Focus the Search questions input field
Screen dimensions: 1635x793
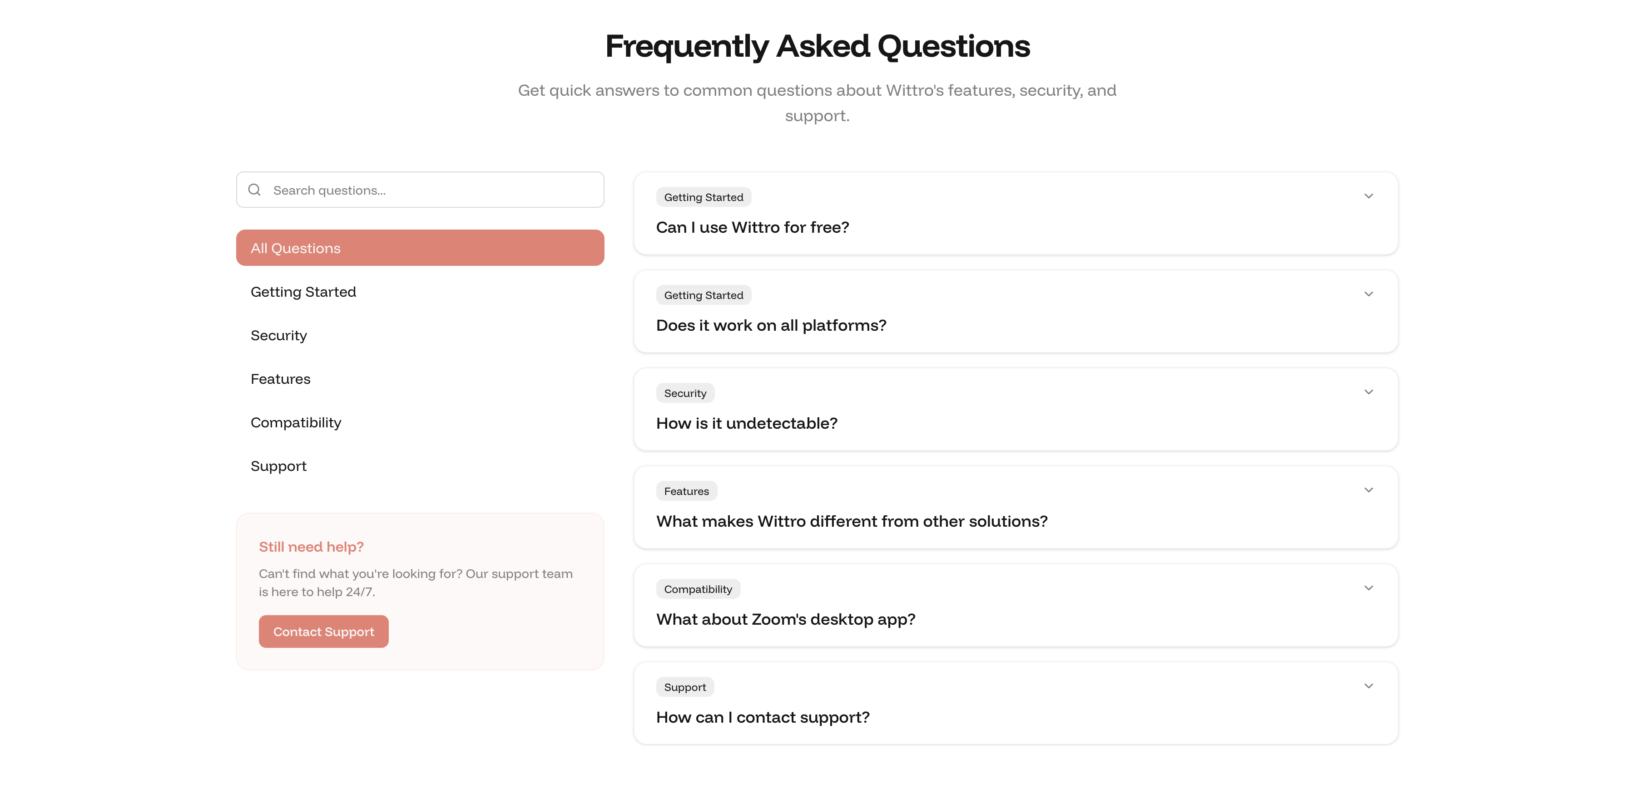pyautogui.click(x=431, y=190)
